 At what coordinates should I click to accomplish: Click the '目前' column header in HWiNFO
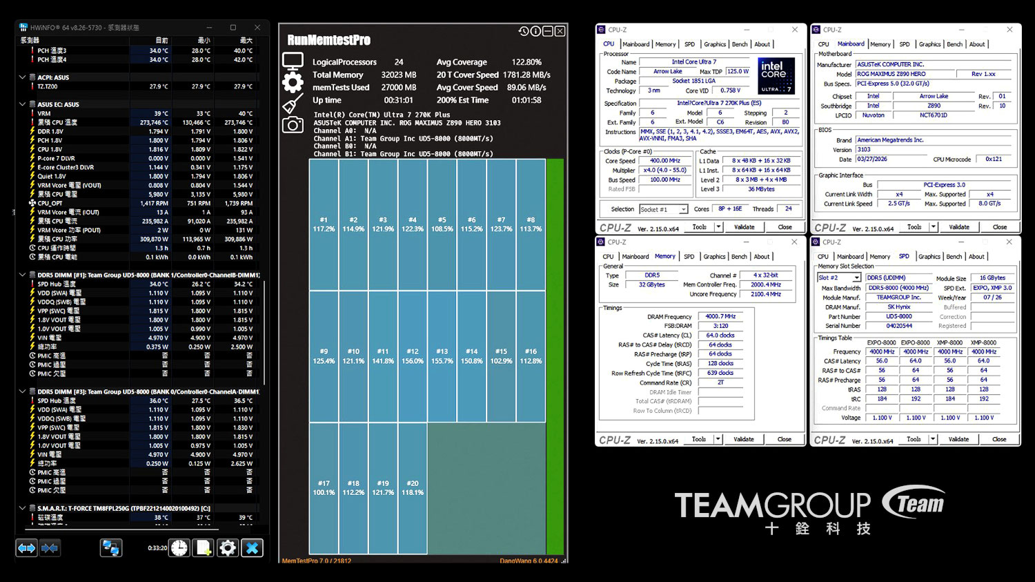161,40
